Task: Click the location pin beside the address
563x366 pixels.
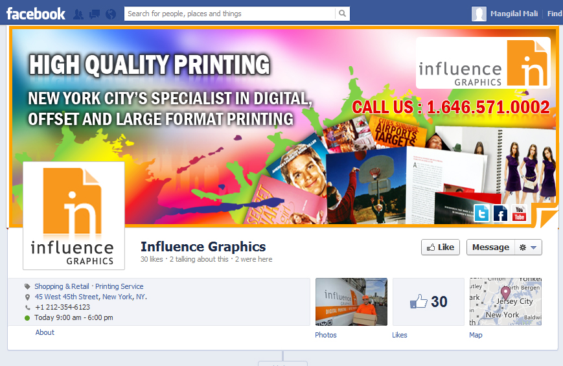Action: 27,297
